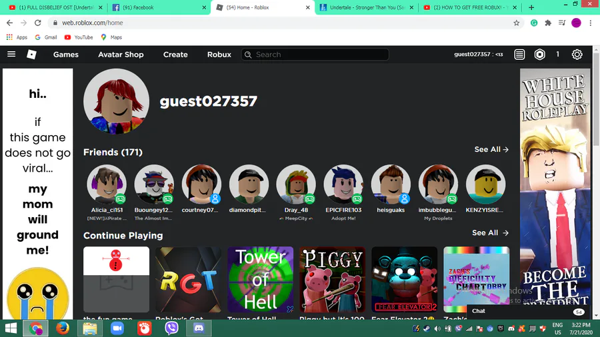Click the Chrome profile avatar icon

coord(576,23)
